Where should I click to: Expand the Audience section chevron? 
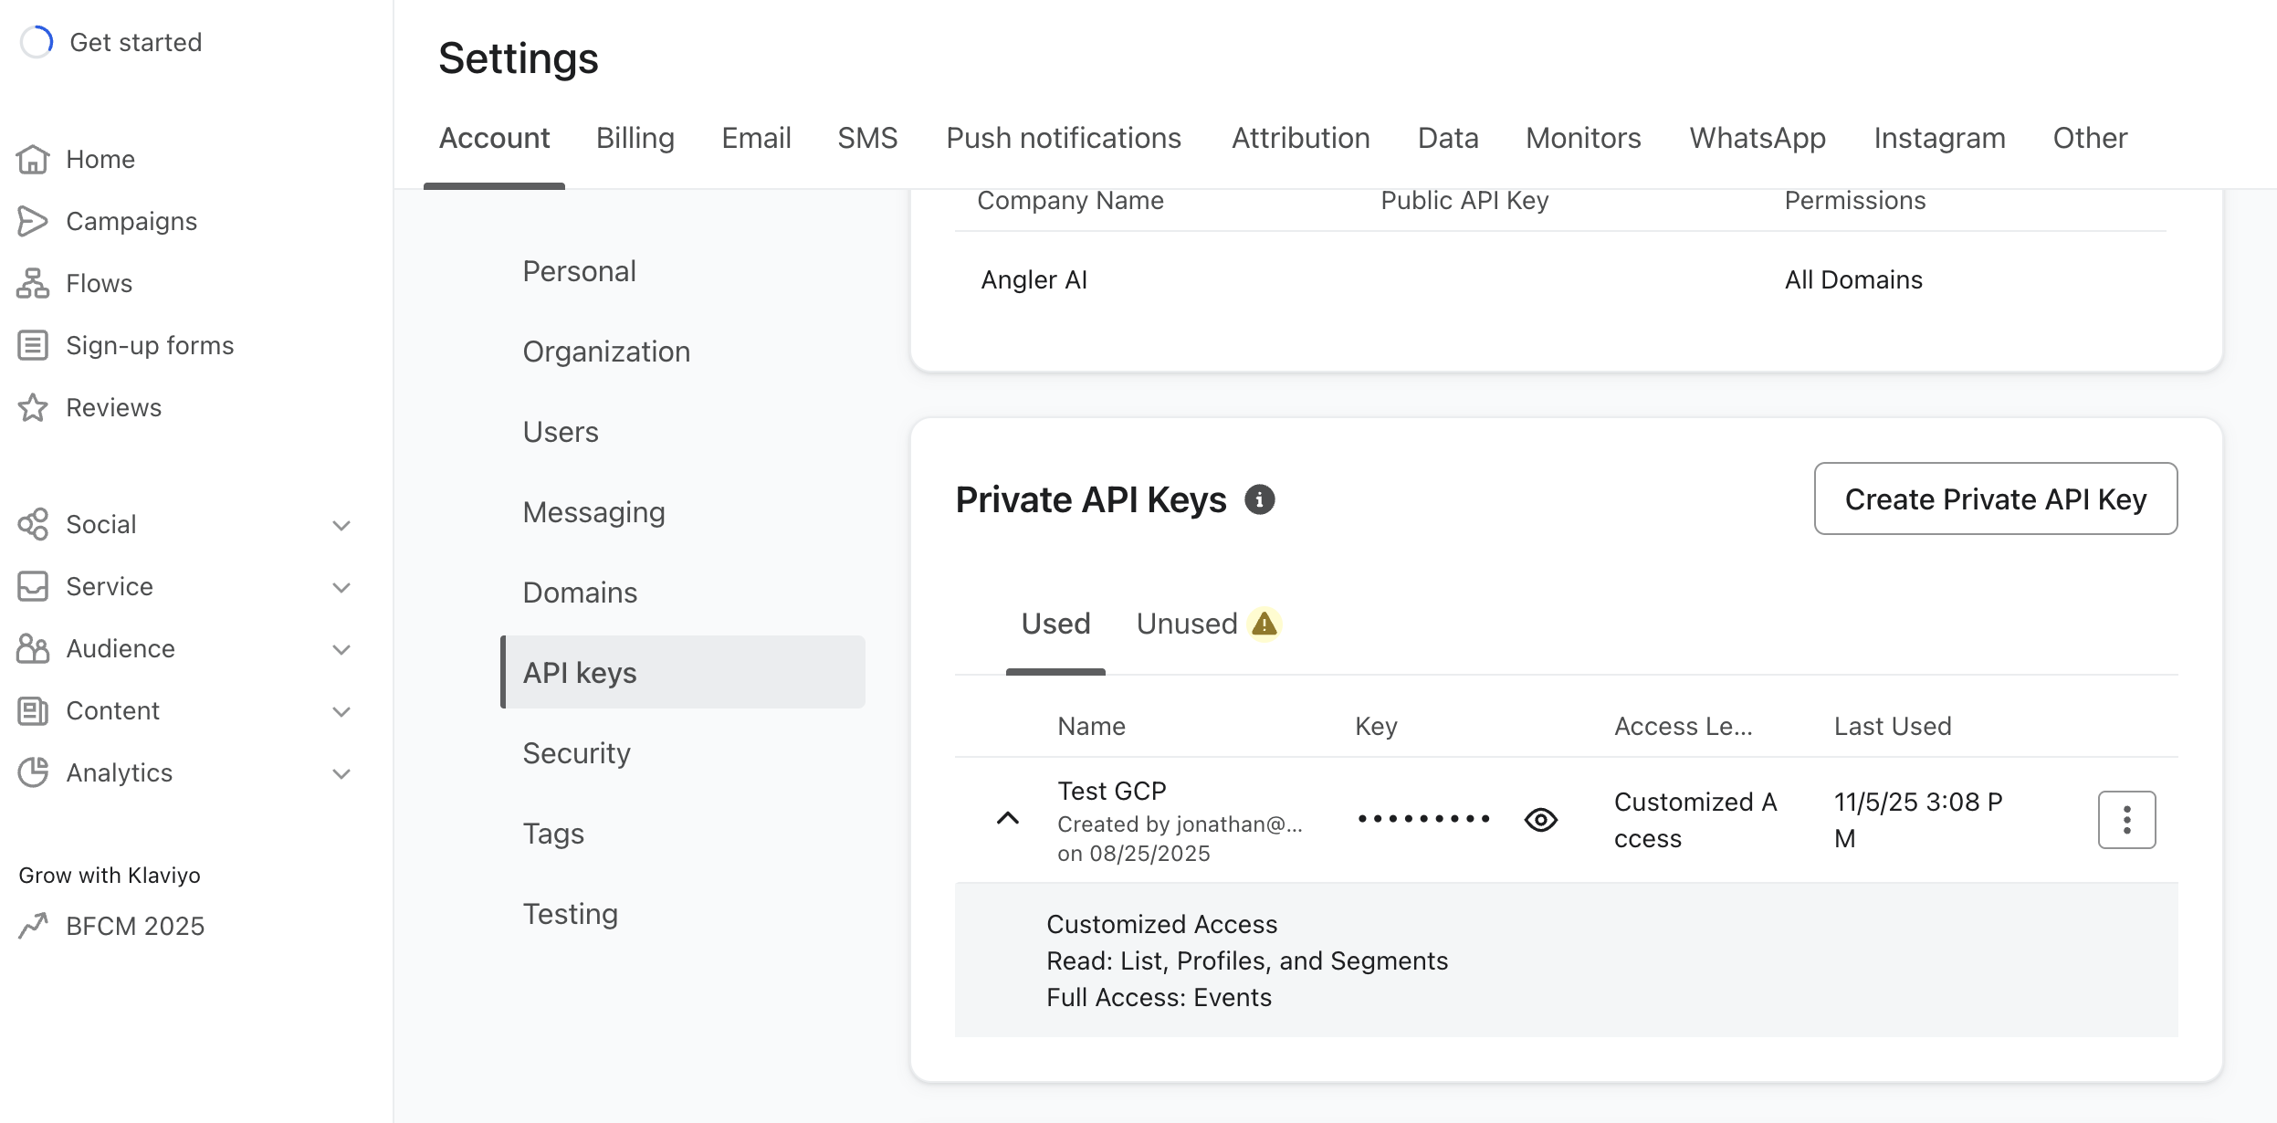pyautogui.click(x=341, y=649)
